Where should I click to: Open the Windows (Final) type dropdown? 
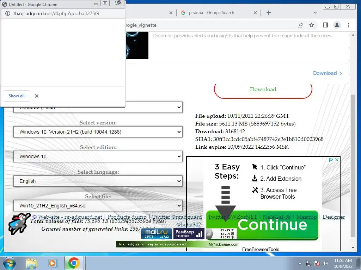98,107
